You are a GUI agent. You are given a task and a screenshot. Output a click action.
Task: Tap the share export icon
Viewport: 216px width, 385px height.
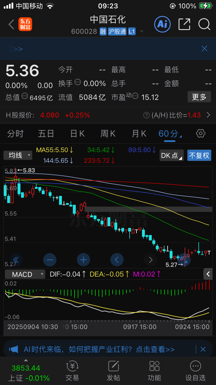click(184, 24)
